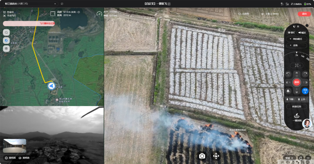314x164 pixels.
Task: Click the gimbal camera reset icon
Action: (x=288, y=91)
